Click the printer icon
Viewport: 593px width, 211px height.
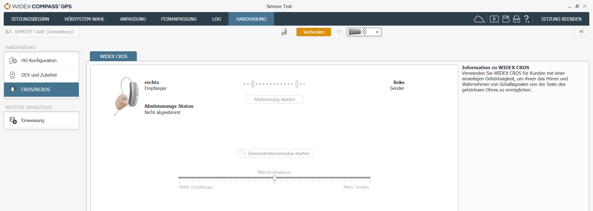click(516, 19)
